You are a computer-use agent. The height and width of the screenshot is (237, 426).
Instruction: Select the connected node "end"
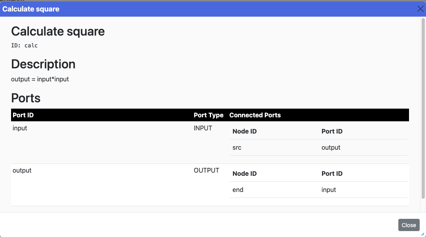238,190
